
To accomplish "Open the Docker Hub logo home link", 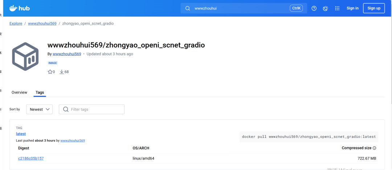I will (x=20, y=8).
